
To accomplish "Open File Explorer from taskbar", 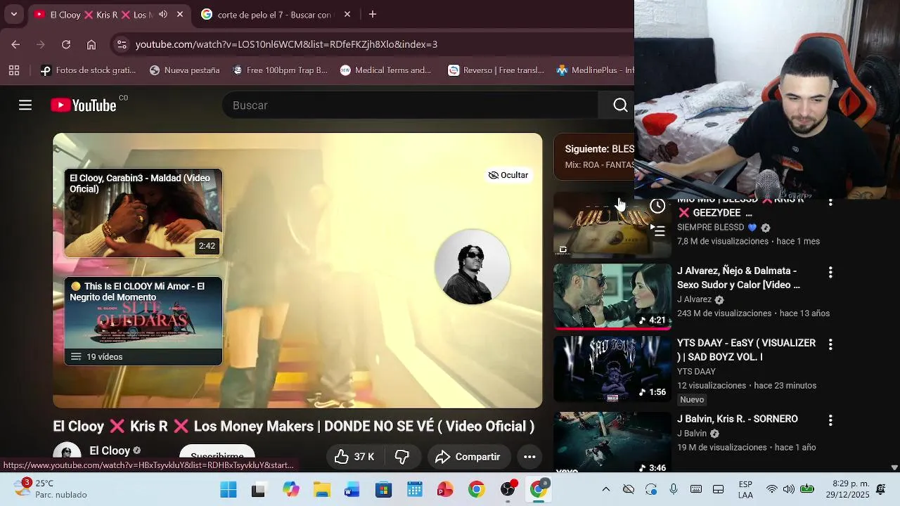I will (322, 489).
